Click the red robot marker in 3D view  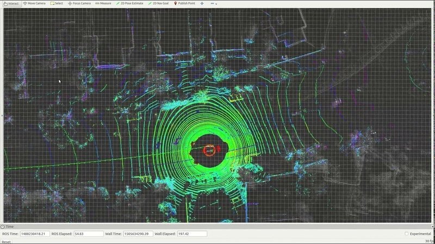[209, 151]
